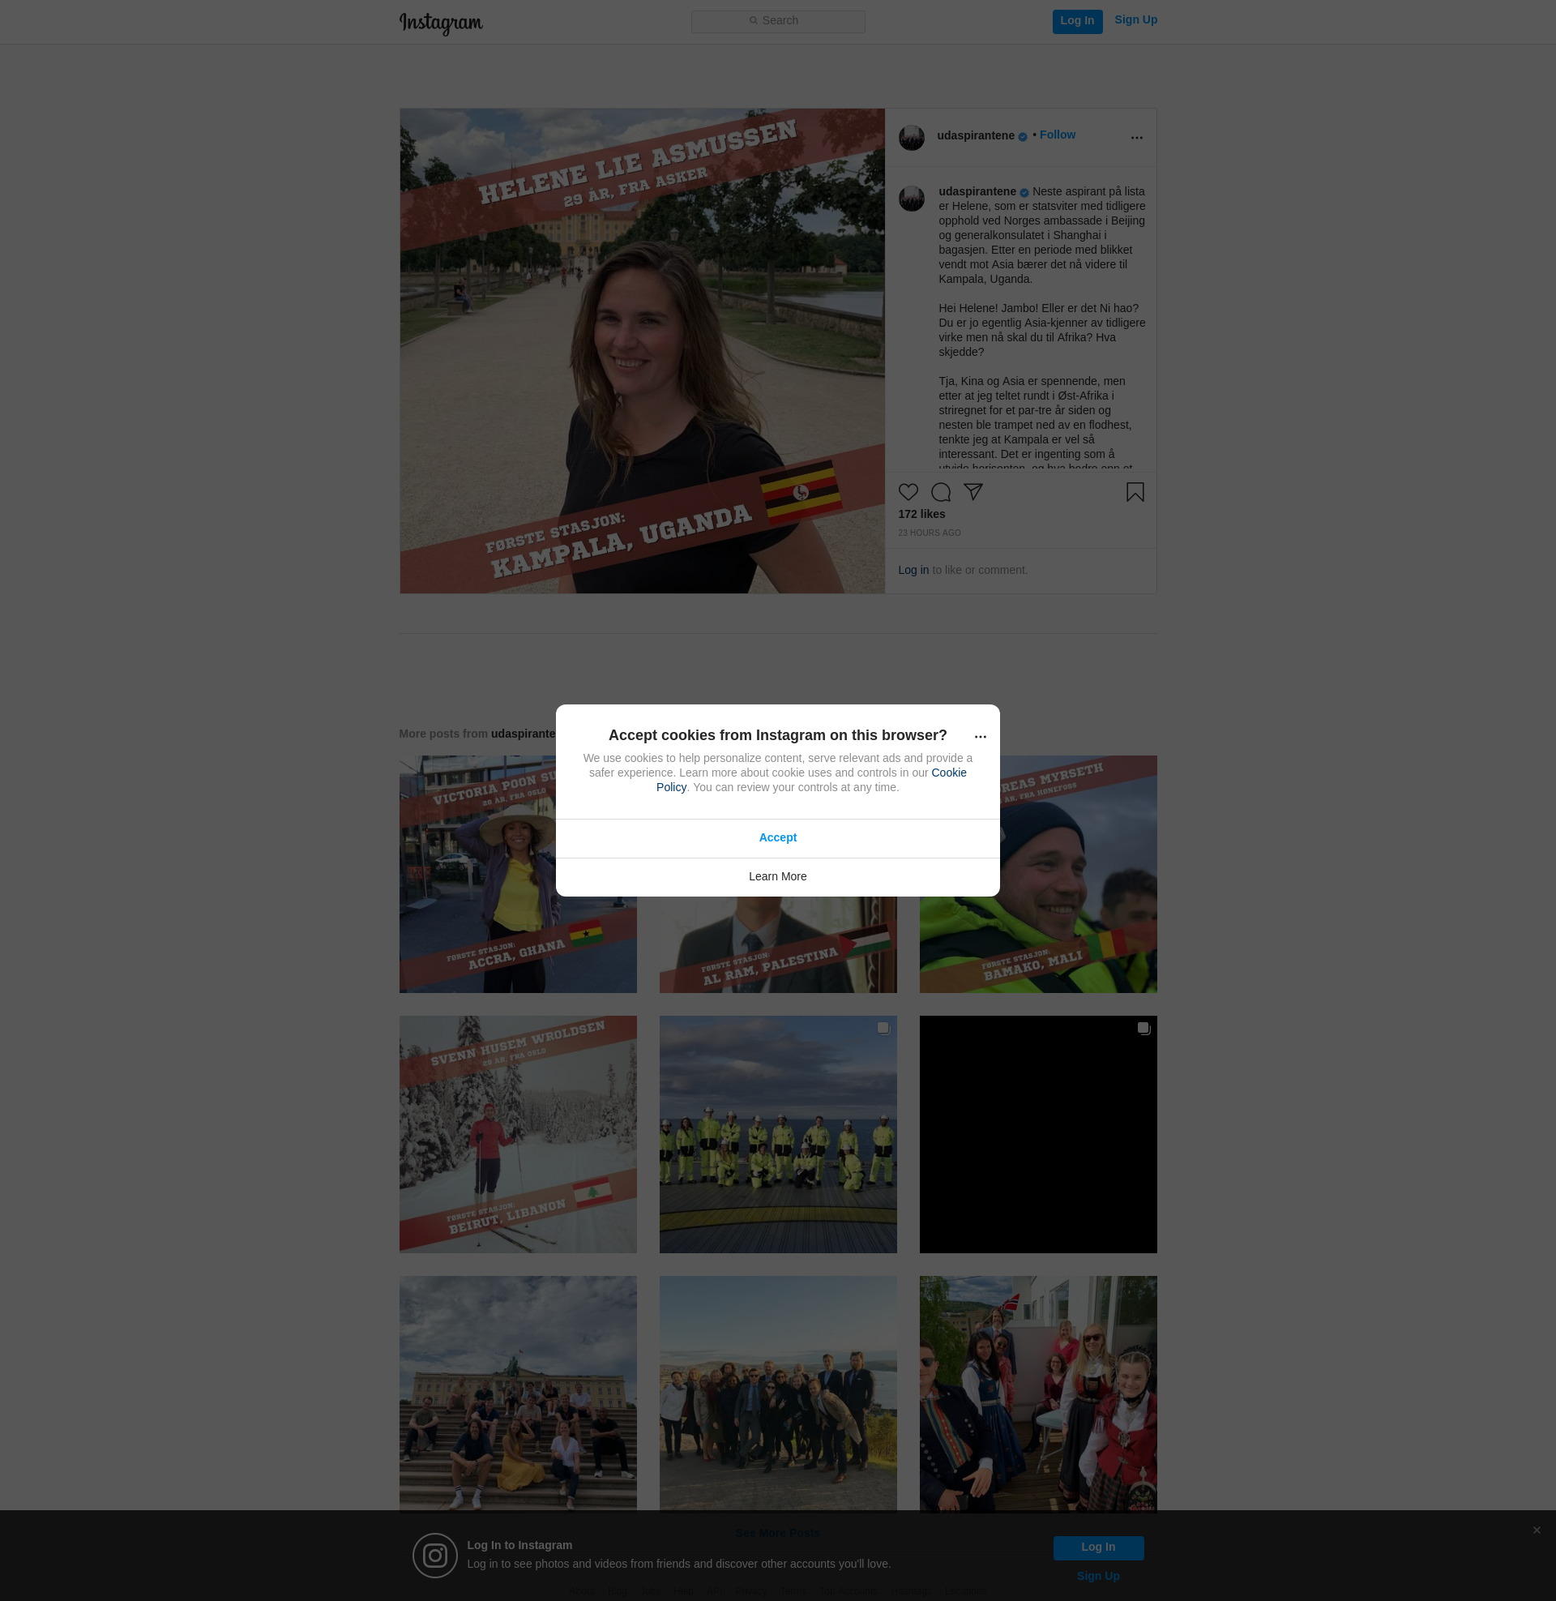
Task: Click the Search input field
Action: coord(777,21)
